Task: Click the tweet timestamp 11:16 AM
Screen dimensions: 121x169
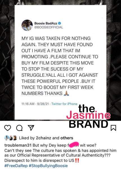Action: pos(28,104)
